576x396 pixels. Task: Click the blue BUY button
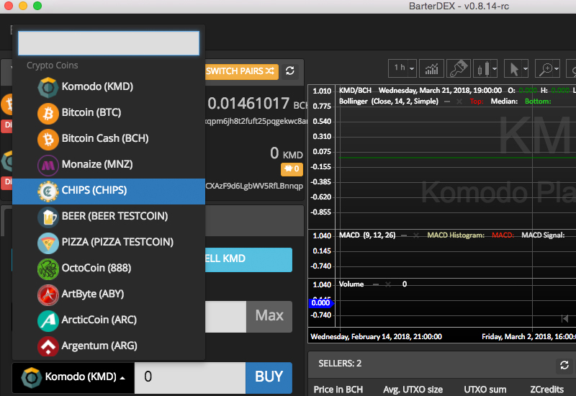(269, 377)
